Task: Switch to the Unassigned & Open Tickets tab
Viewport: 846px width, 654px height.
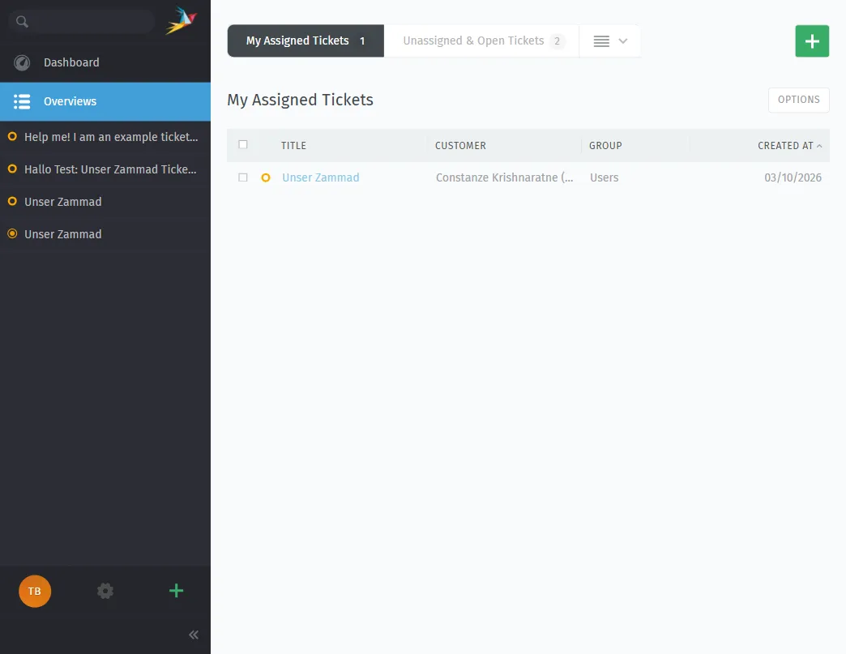Action: click(473, 41)
